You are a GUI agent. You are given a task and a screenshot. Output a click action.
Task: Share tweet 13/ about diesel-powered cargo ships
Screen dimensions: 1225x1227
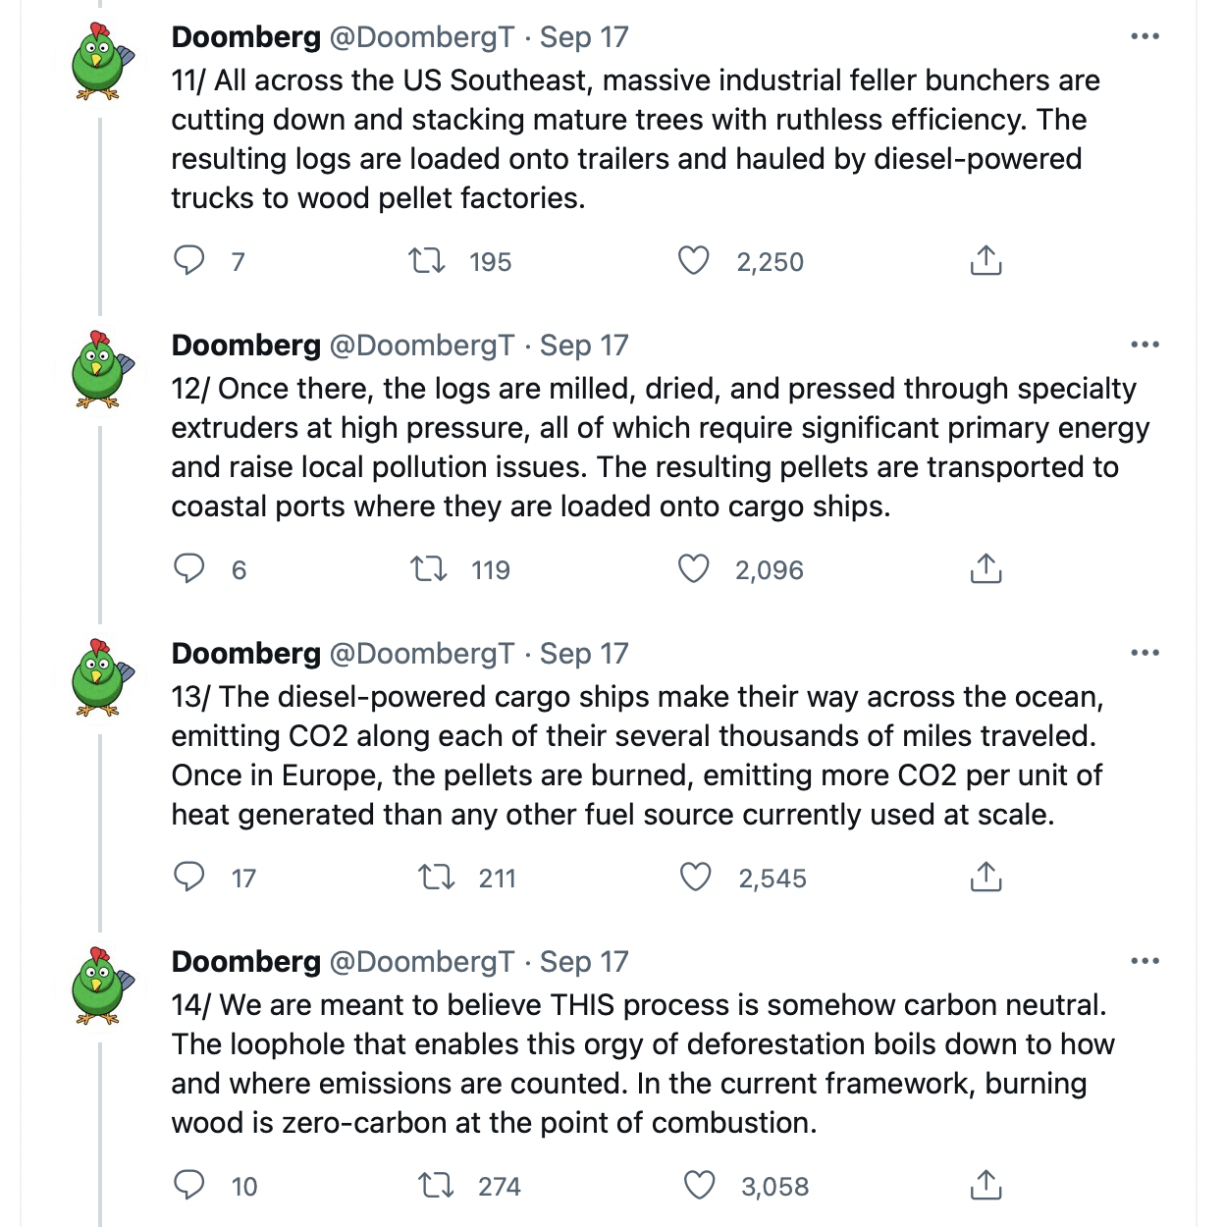pyautogui.click(x=985, y=878)
